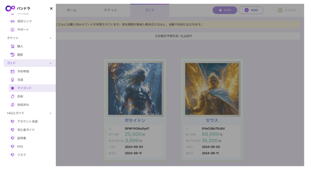Click the diamond icon beside FAQ
This screenshot has width=311, height=170.
(x=12, y=147)
